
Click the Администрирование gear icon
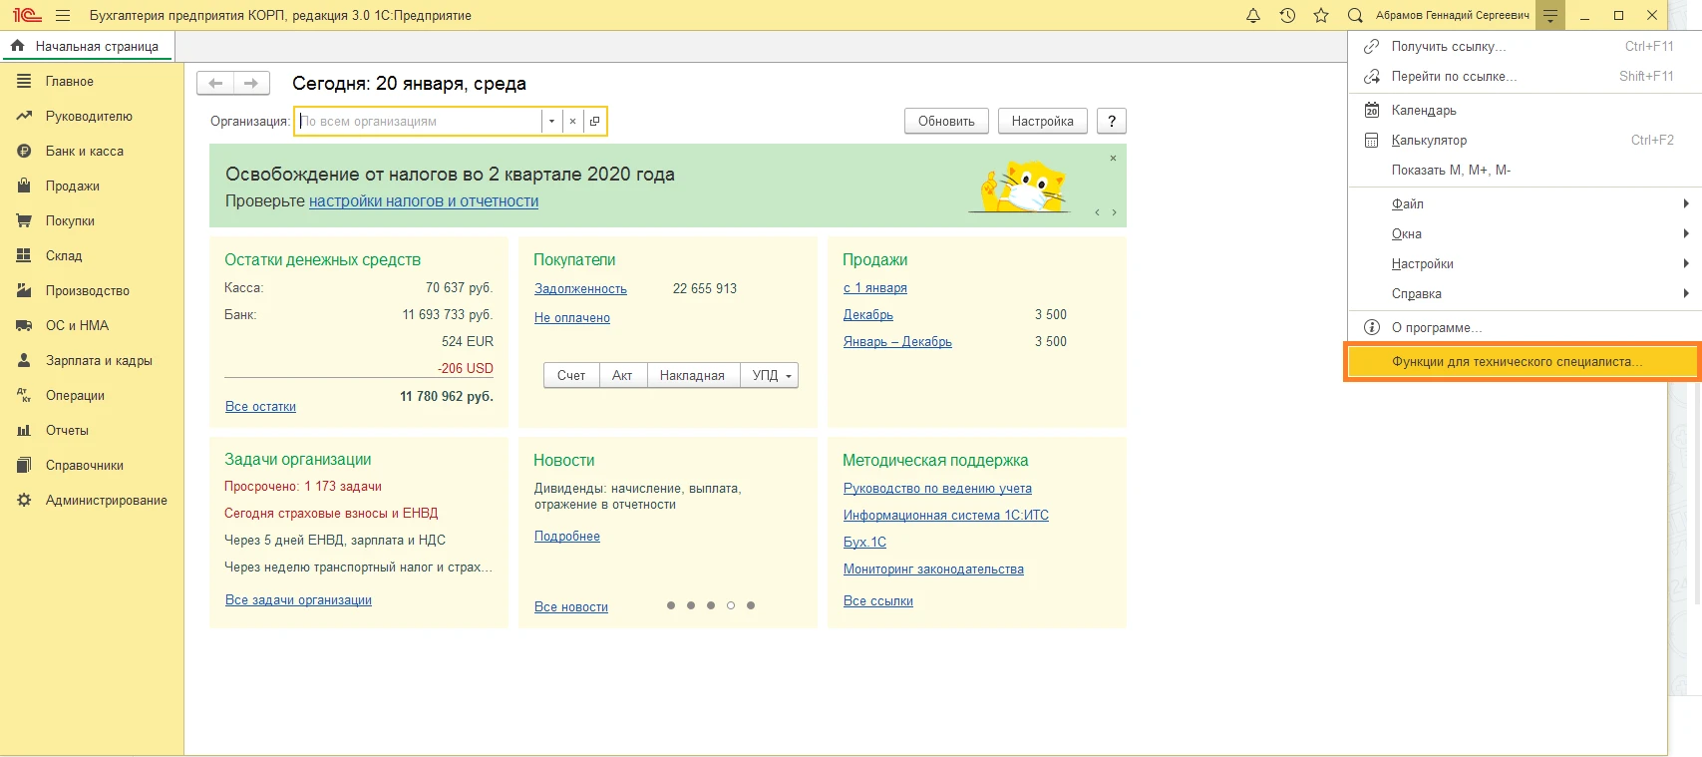24,501
